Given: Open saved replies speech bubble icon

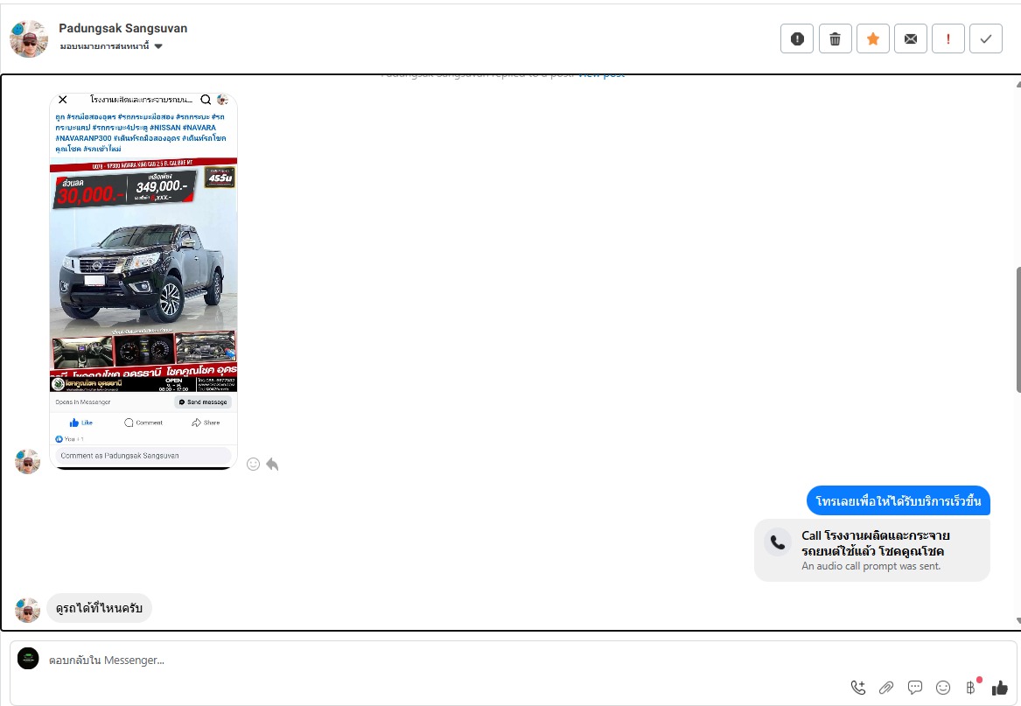Looking at the screenshot, I should (915, 688).
